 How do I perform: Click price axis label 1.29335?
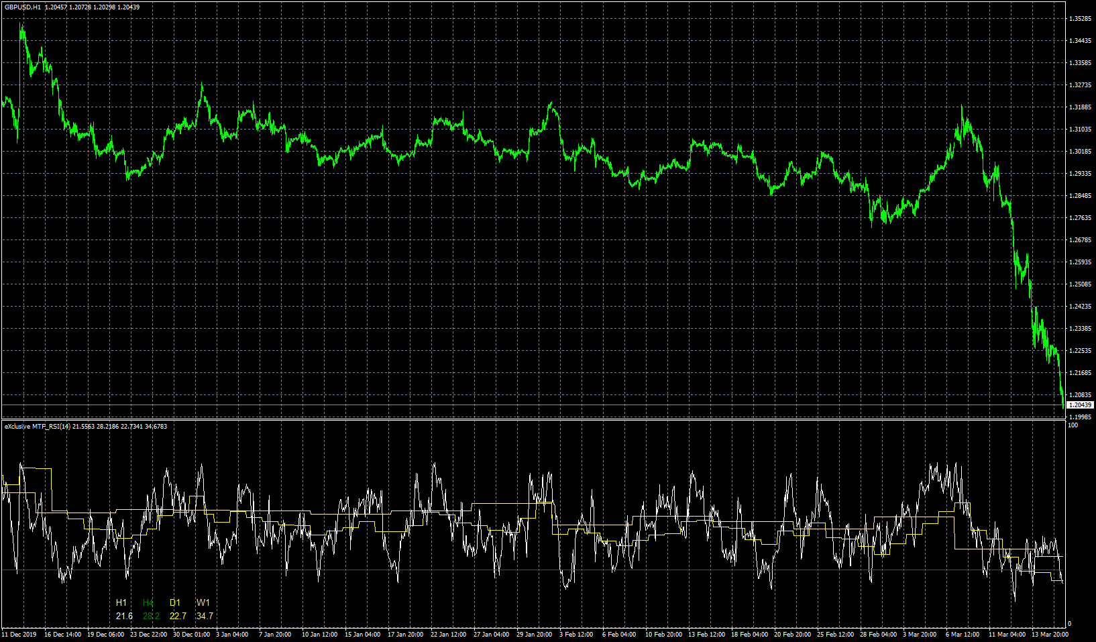coord(1079,174)
